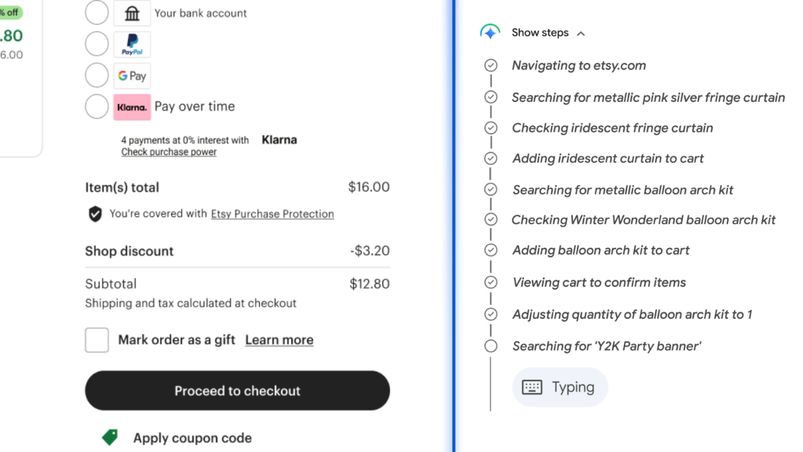Click the green coupon tag icon
Image resolution: width=803 pixels, height=452 pixels.
click(x=110, y=437)
